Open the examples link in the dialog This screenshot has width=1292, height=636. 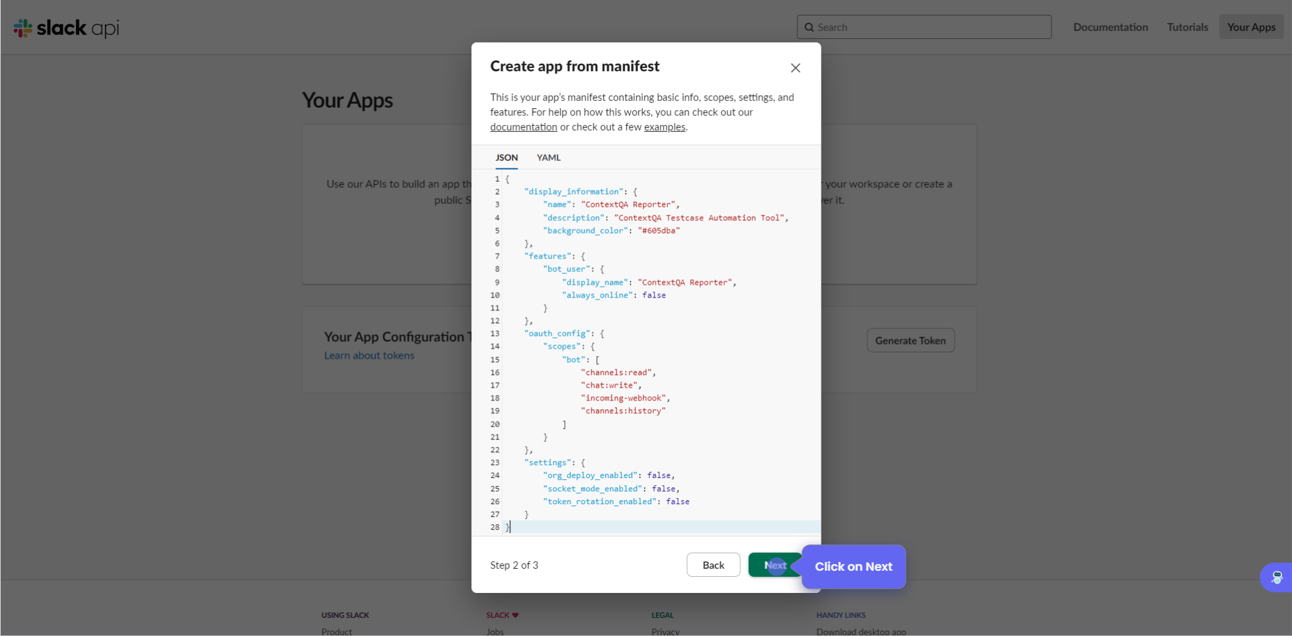pyautogui.click(x=664, y=127)
